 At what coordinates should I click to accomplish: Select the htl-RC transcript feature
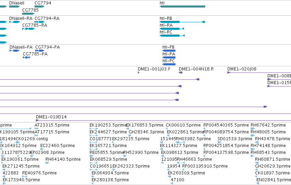point(172,36)
